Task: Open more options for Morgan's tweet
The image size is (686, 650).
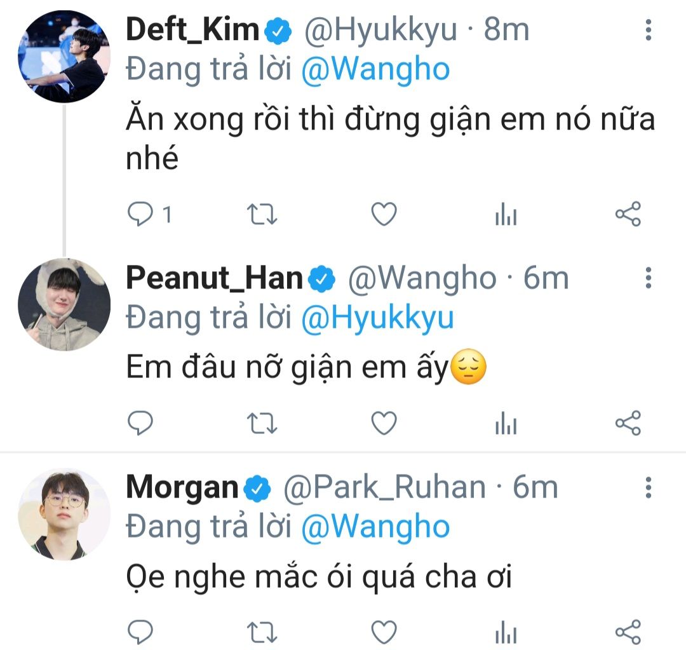Action: coord(648,487)
